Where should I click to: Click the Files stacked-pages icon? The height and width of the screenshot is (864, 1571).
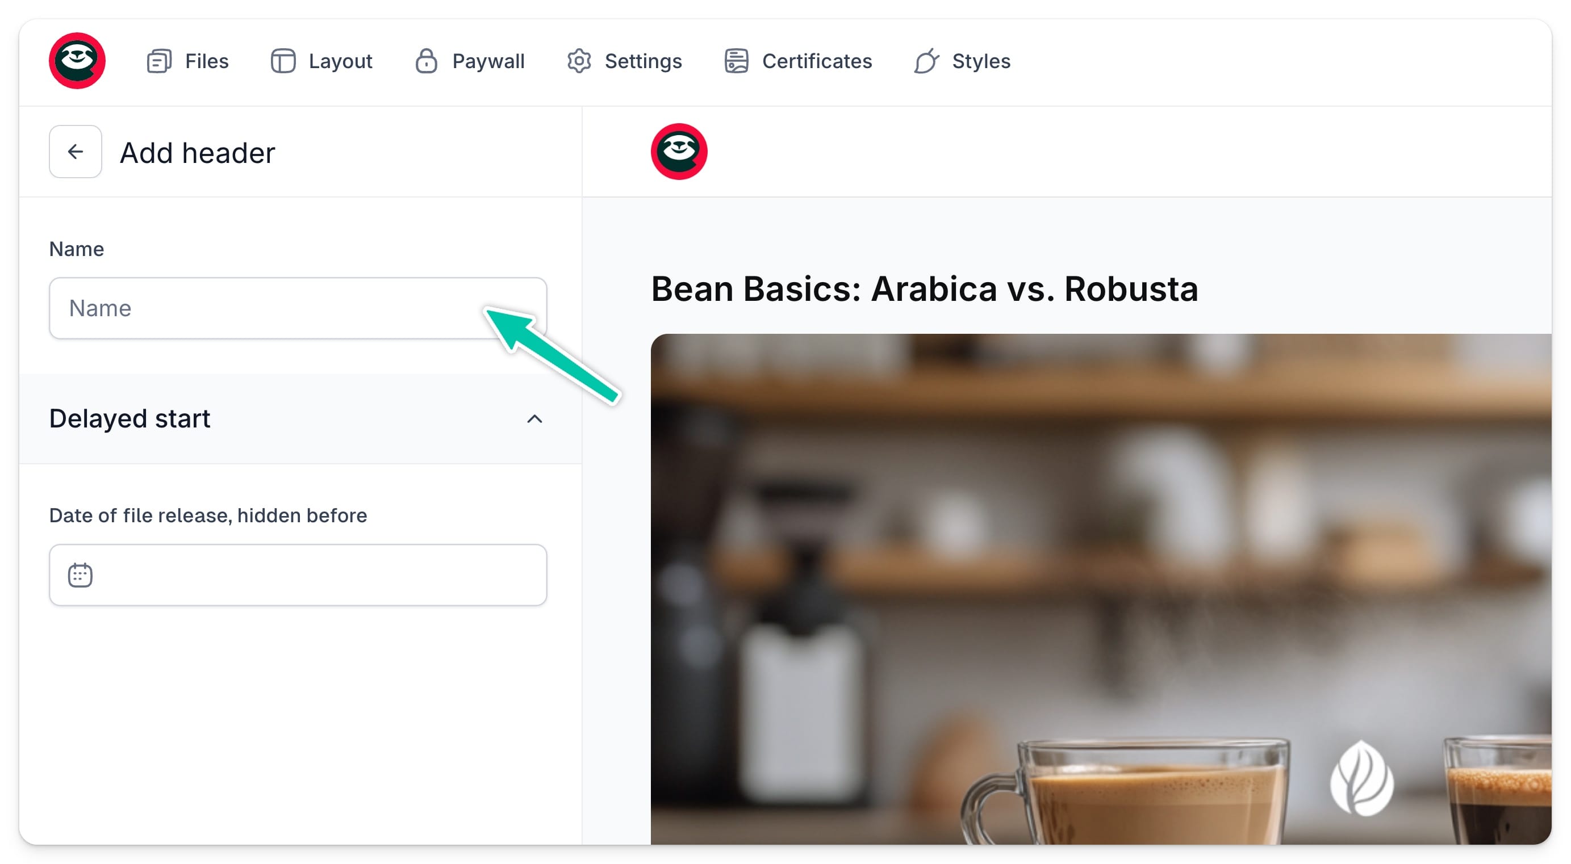(x=159, y=61)
